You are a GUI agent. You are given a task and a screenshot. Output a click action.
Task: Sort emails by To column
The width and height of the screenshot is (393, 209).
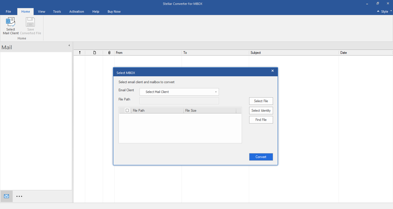click(x=215, y=53)
